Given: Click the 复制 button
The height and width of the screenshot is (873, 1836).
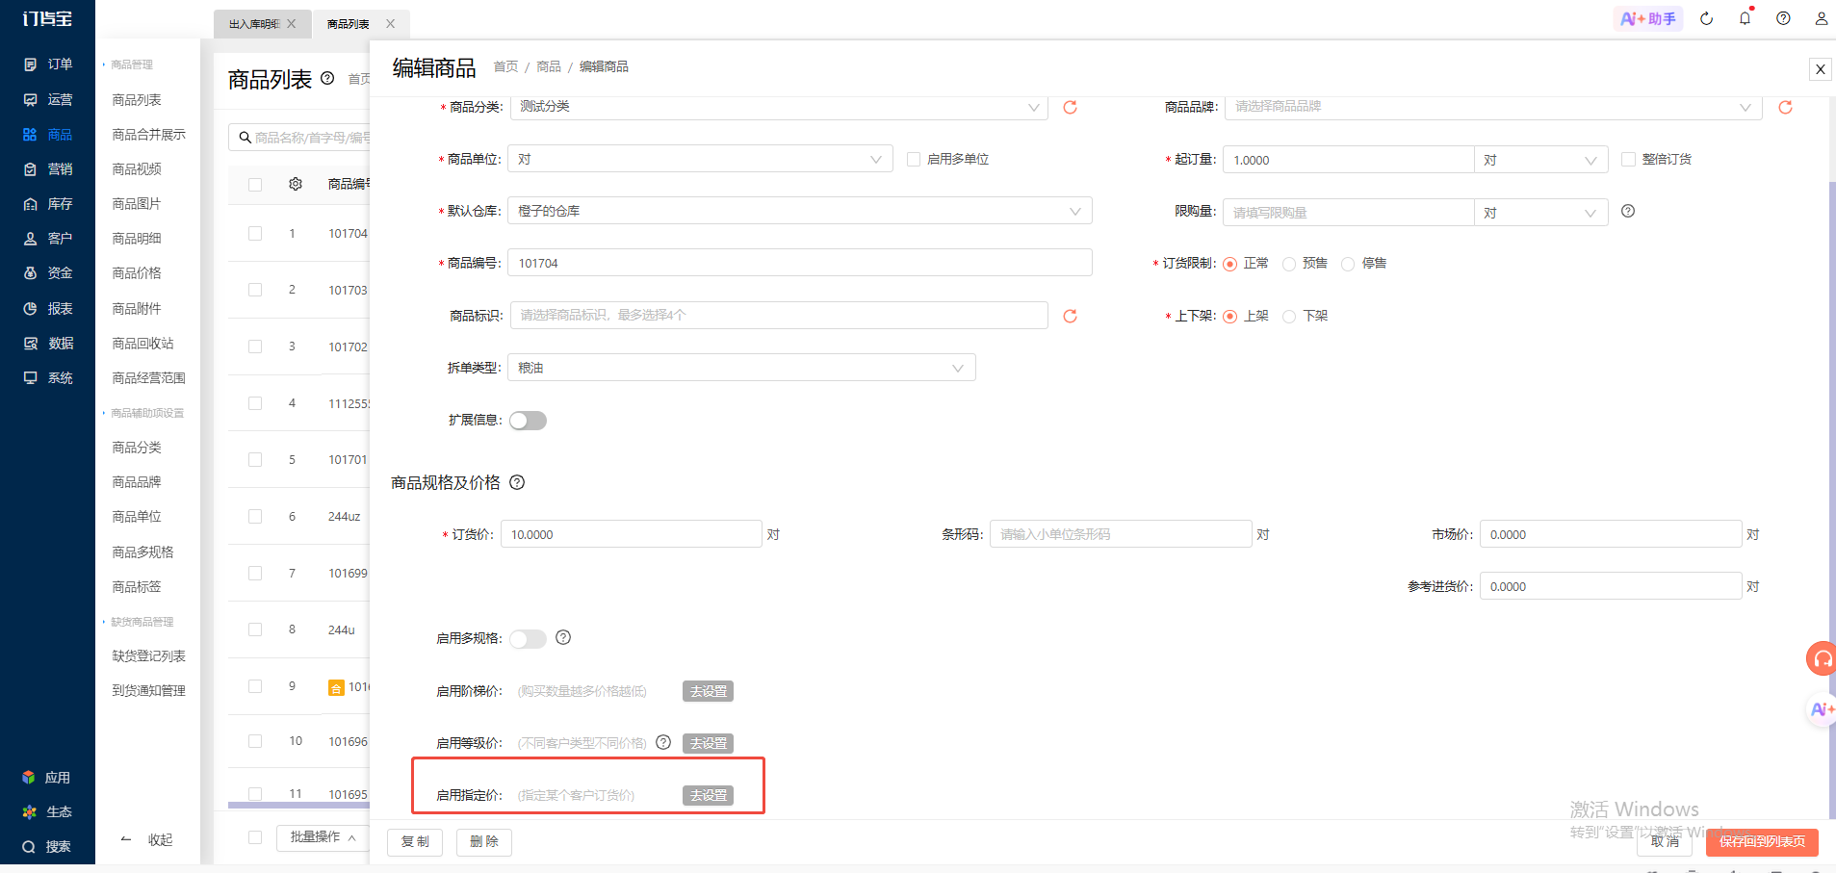Looking at the screenshot, I should click(x=415, y=842).
